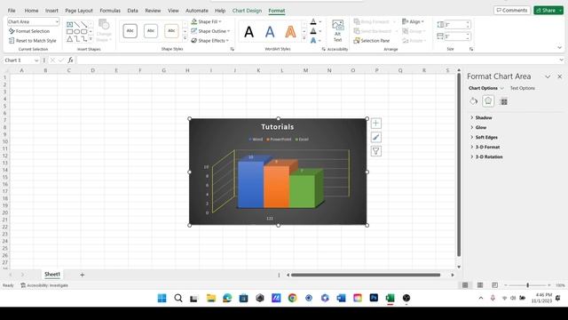Click the Chart Filters funnel button
The image size is (568, 320).
coord(376,151)
